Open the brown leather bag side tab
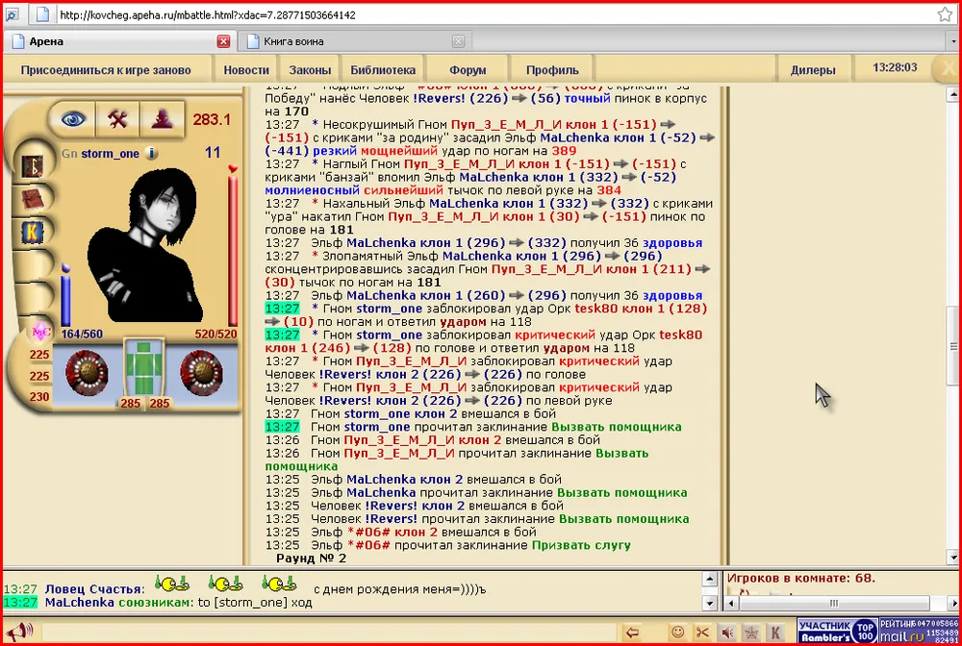Image resolution: width=962 pixels, height=646 pixels. [x=33, y=197]
